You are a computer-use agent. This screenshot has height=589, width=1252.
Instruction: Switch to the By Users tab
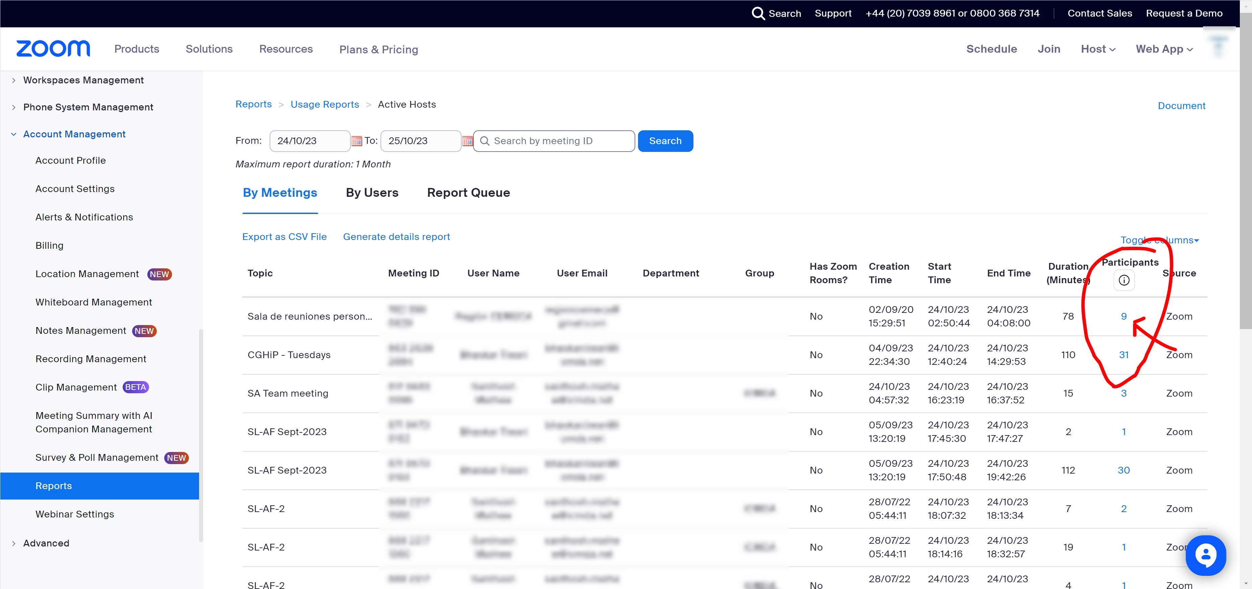[372, 193]
